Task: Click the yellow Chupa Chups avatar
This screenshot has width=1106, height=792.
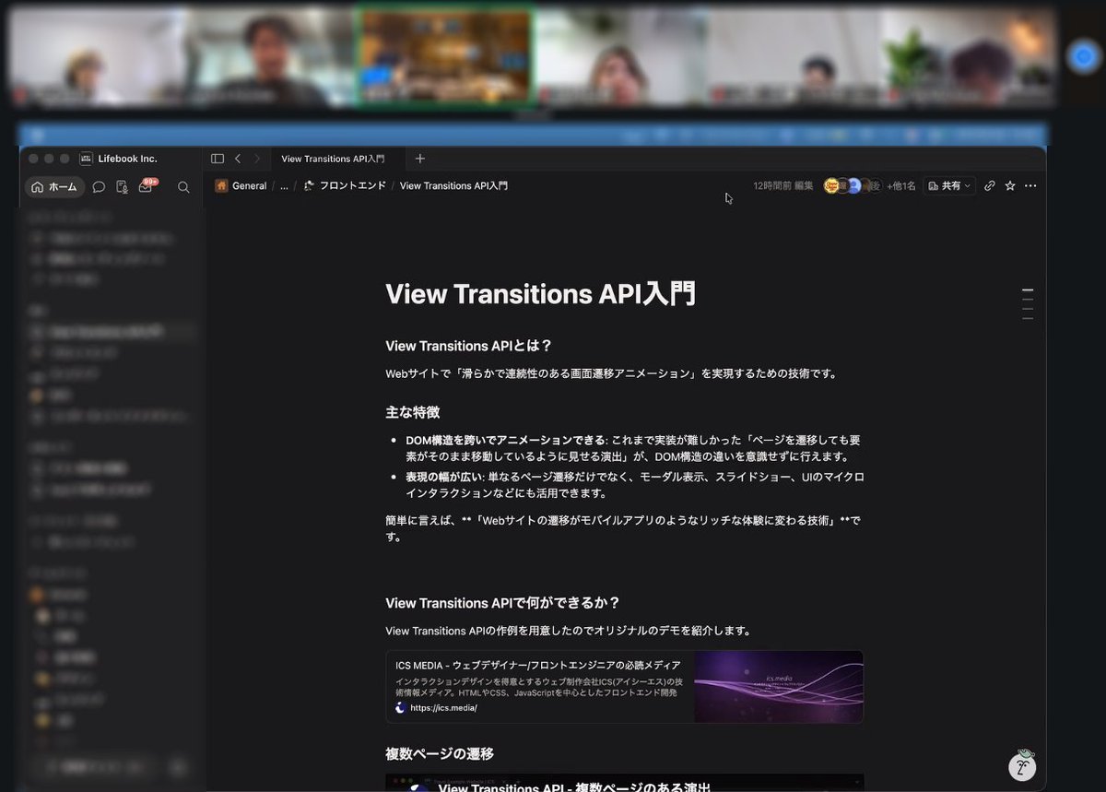Action: [x=830, y=185]
